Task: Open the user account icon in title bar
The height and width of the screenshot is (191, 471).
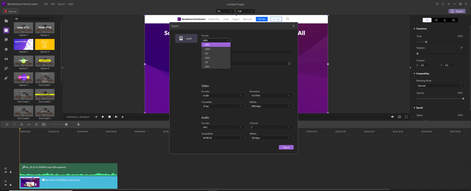Action: coord(443,4)
